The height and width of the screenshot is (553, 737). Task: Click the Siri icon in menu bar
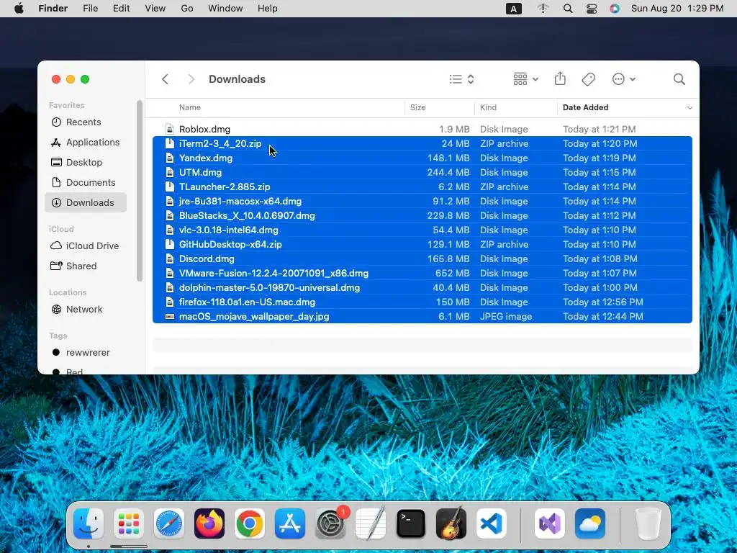pyautogui.click(x=615, y=9)
